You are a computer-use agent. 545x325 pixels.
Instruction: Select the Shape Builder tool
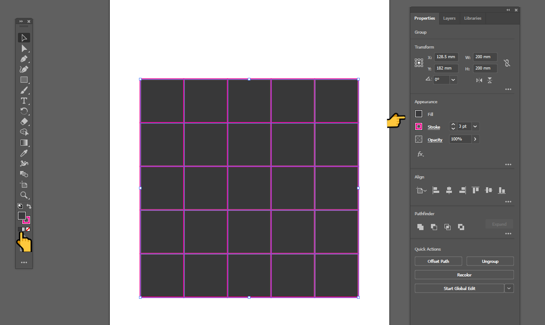tap(24, 132)
